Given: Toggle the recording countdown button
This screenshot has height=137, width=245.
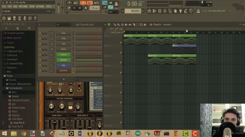Looking at the screenshot, I should pos(83,3).
